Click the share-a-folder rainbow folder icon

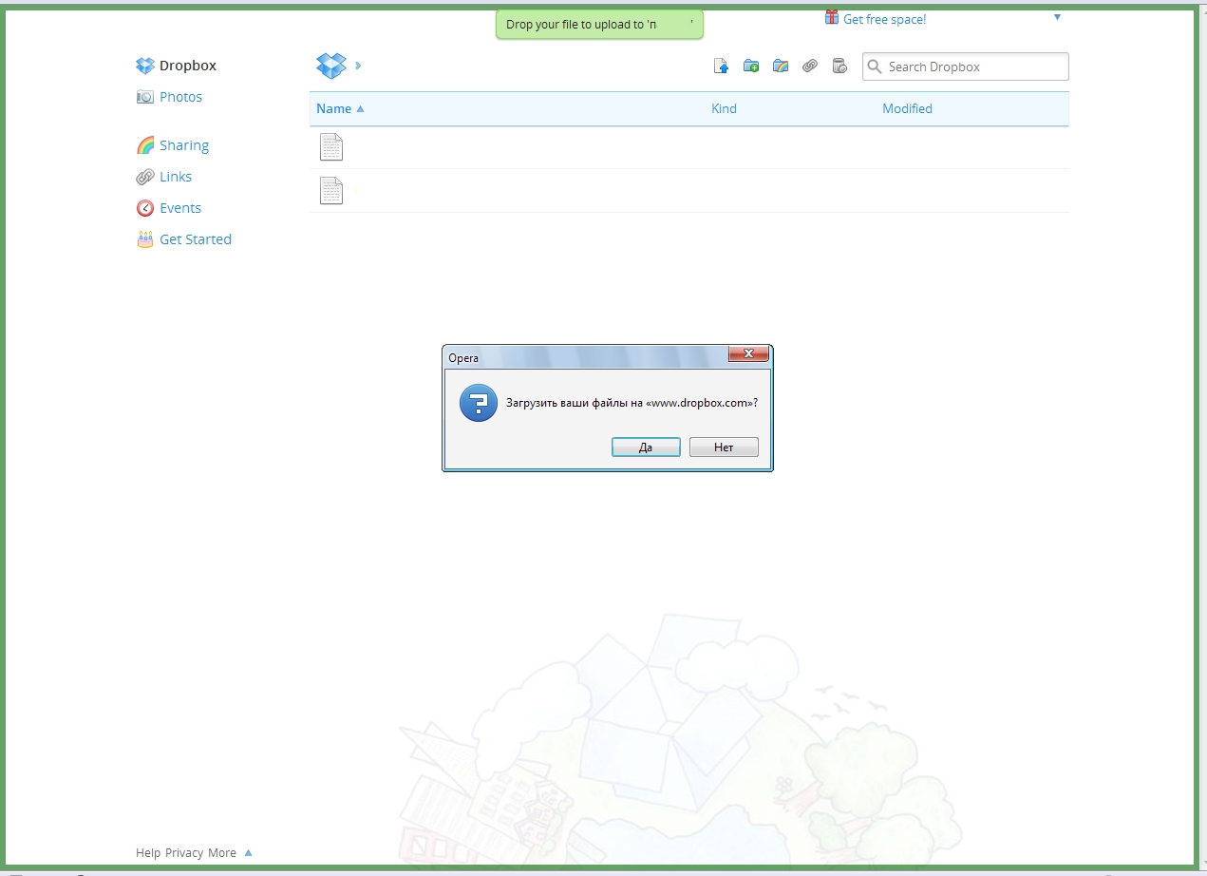781,67
